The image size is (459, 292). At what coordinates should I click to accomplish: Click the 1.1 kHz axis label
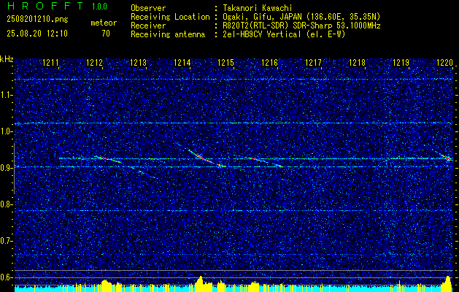[7, 95]
